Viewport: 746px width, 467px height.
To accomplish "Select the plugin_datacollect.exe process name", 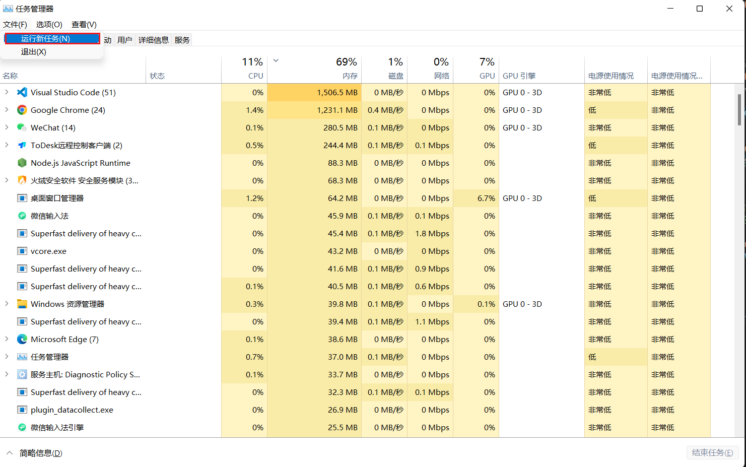I will click(72, 410).
